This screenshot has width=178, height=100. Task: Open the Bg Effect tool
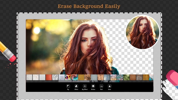click(x=85, y=87)
